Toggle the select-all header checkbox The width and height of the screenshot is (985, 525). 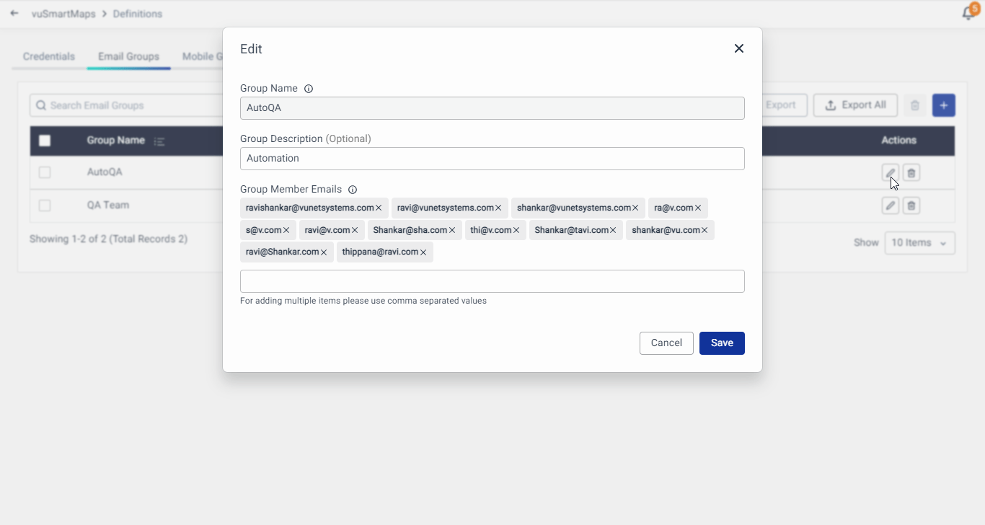[45, 141]
